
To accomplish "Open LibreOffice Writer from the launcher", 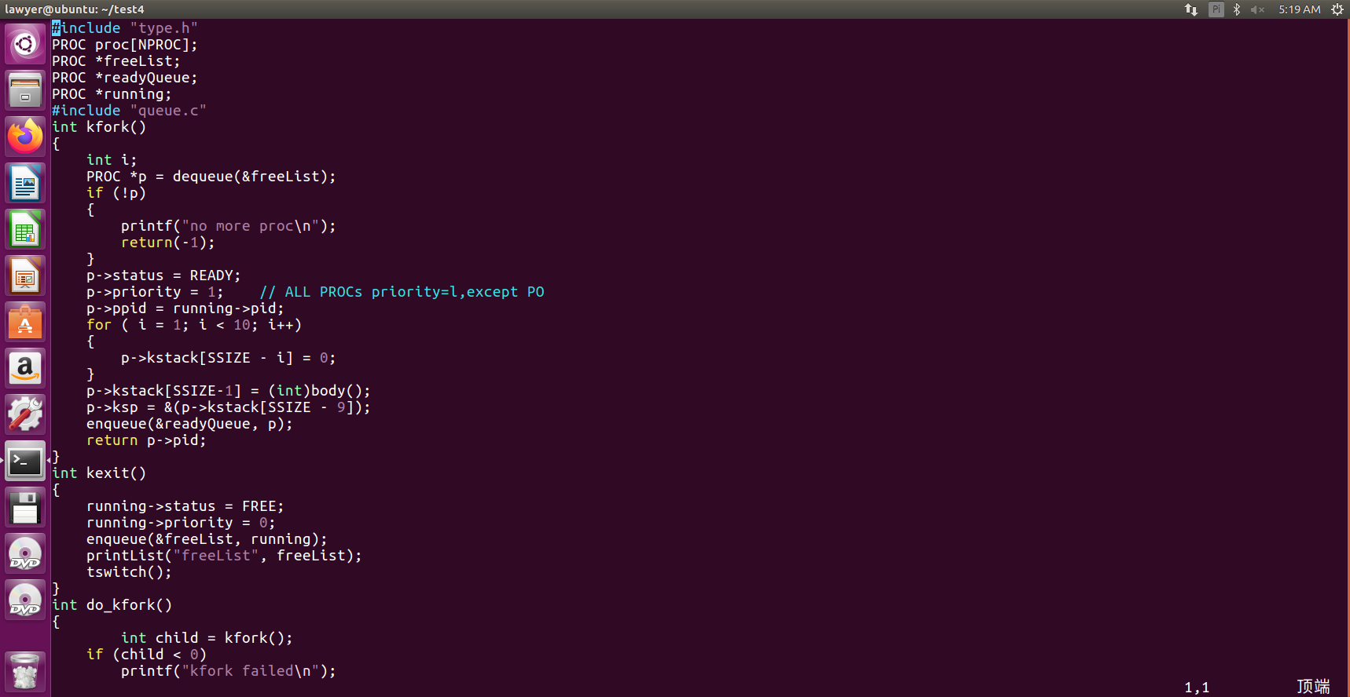I will pyautogui.click(x=25, y=184).
